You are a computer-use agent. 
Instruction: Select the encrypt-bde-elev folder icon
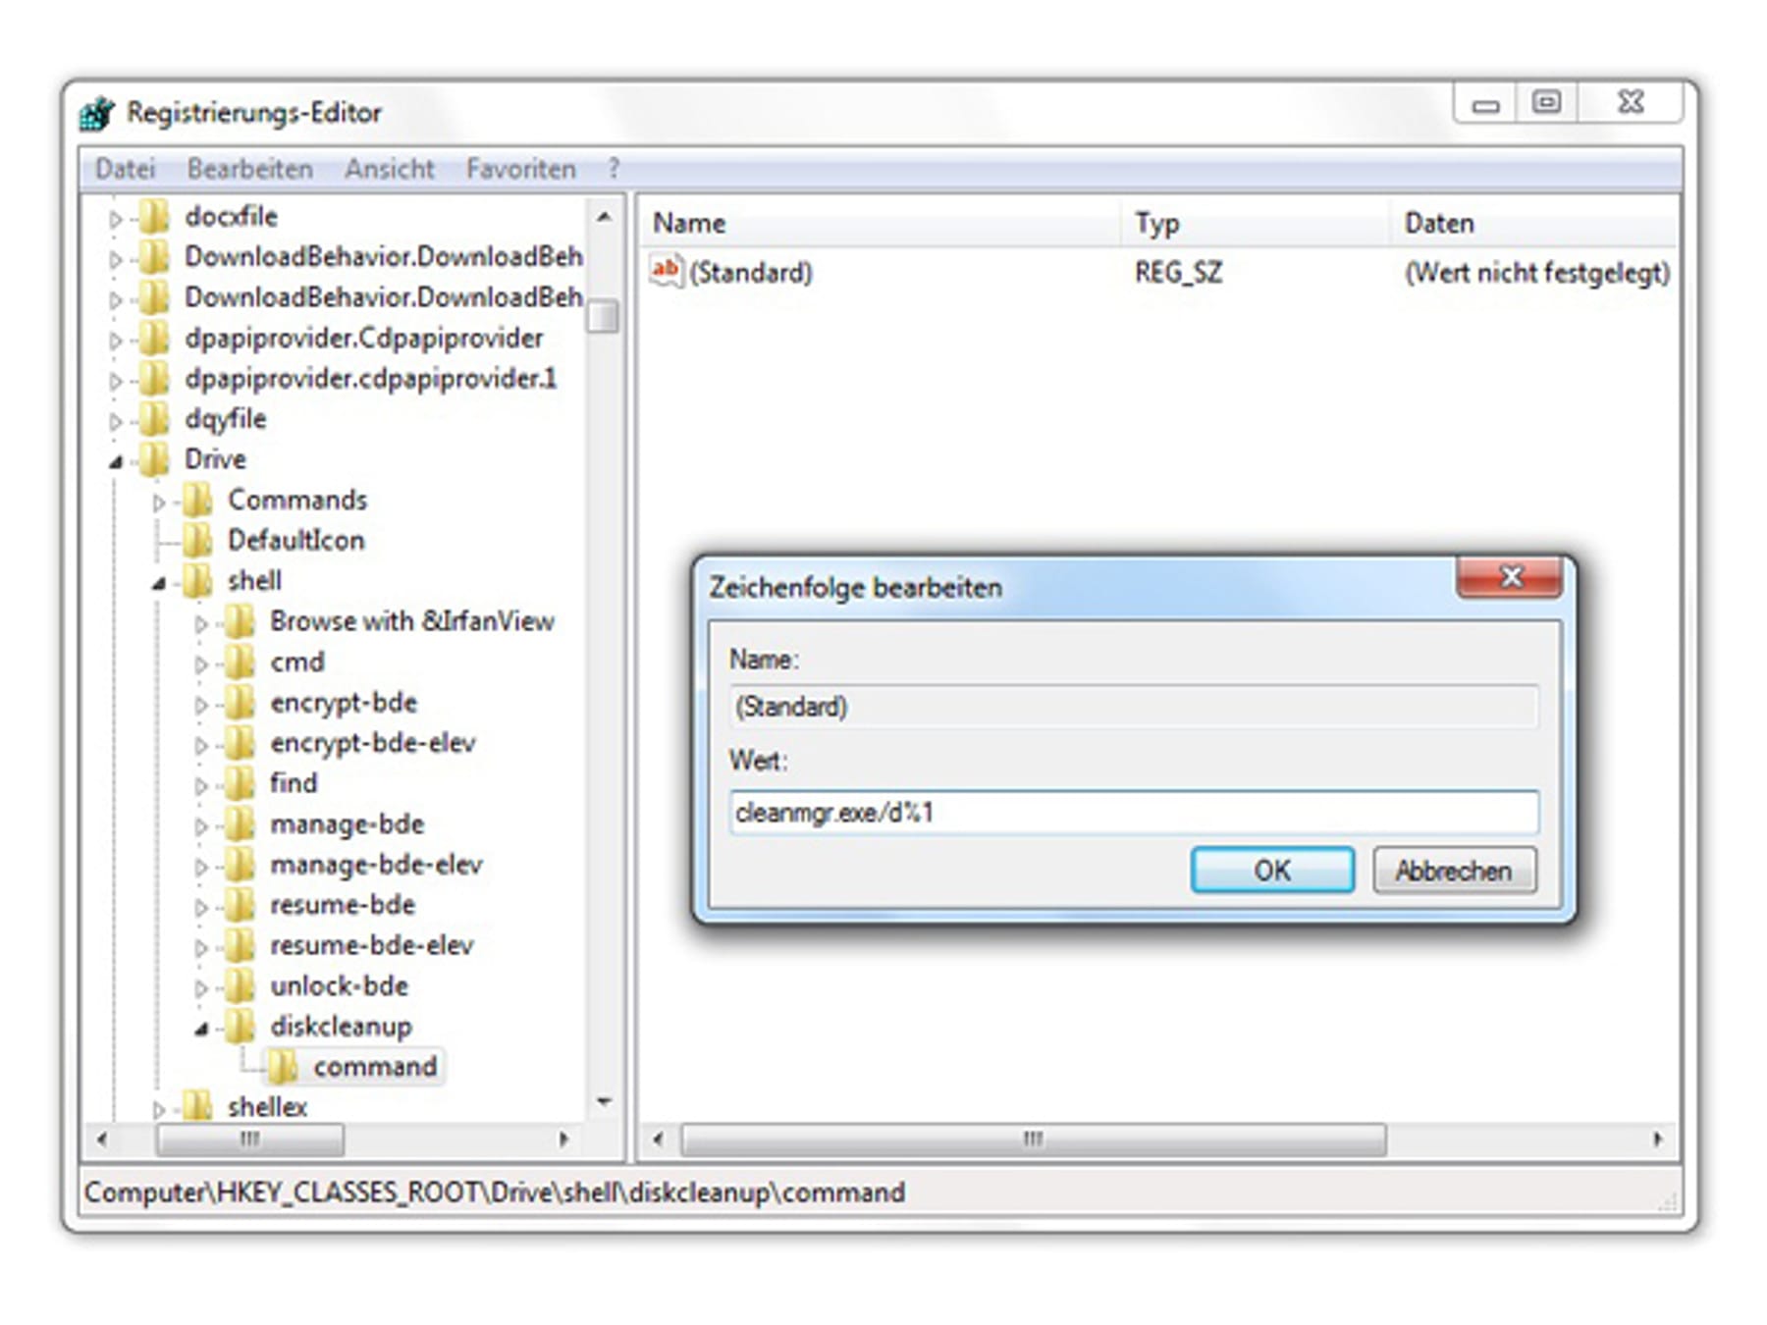(x=240, y=743)
